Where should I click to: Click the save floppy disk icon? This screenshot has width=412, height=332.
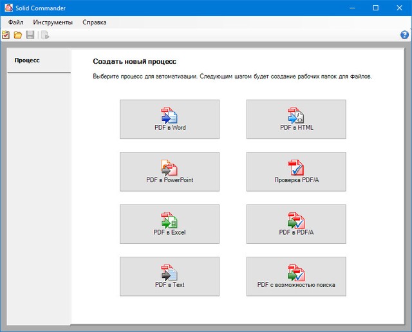pos(30,35)
